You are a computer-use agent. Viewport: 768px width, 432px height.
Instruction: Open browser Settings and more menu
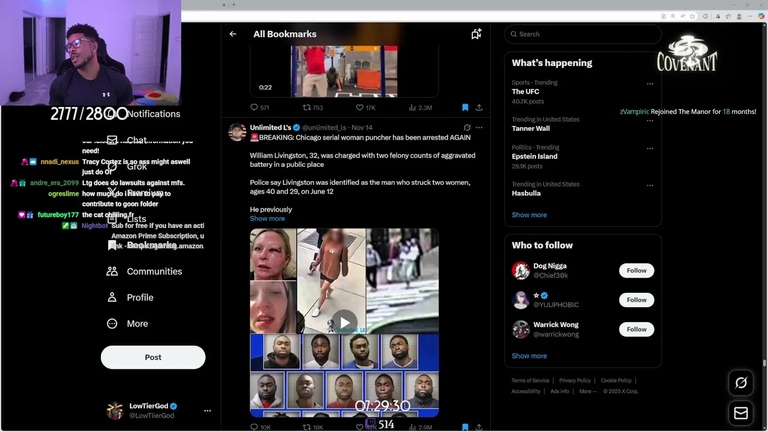pos(750,16)
